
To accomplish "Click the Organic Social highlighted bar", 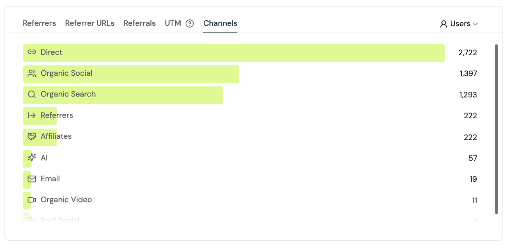I will [131, 74].
